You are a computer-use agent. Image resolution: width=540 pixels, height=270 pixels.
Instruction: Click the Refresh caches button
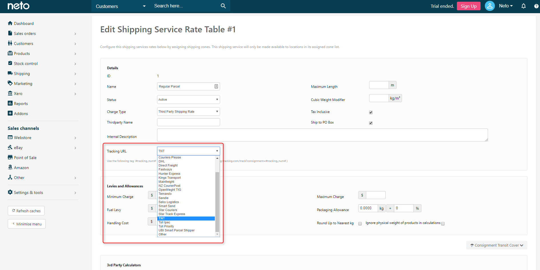(26, 211)
